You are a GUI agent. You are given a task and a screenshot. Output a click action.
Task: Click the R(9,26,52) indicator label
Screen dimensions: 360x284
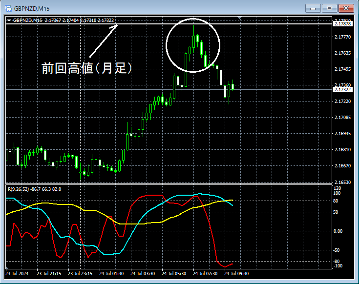click(x=35, y=189)
